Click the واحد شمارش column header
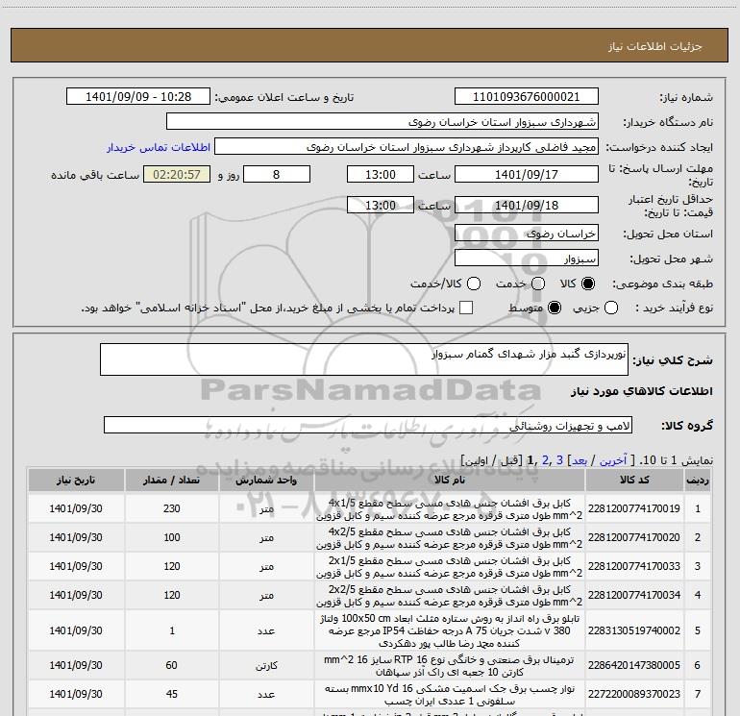 (266, 480)
